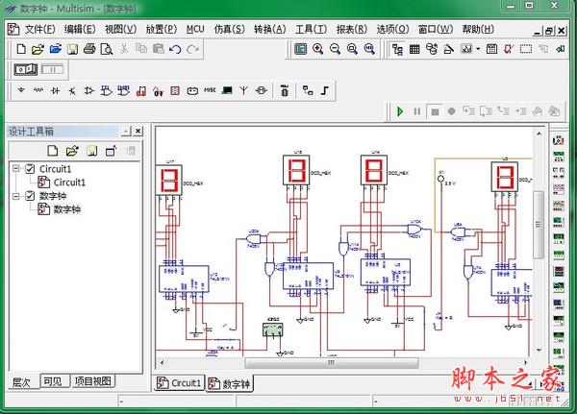Place a Source component (ground symbol)
The image size is (577, 414).
[x=21, y=90]
